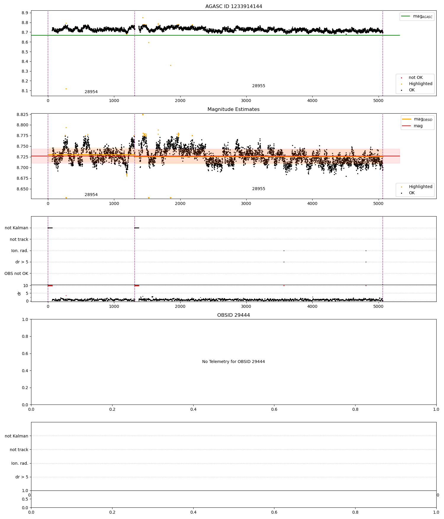Click y-axis "0.6" tick in OBSID 29444 plot

[x=25, y=354]
